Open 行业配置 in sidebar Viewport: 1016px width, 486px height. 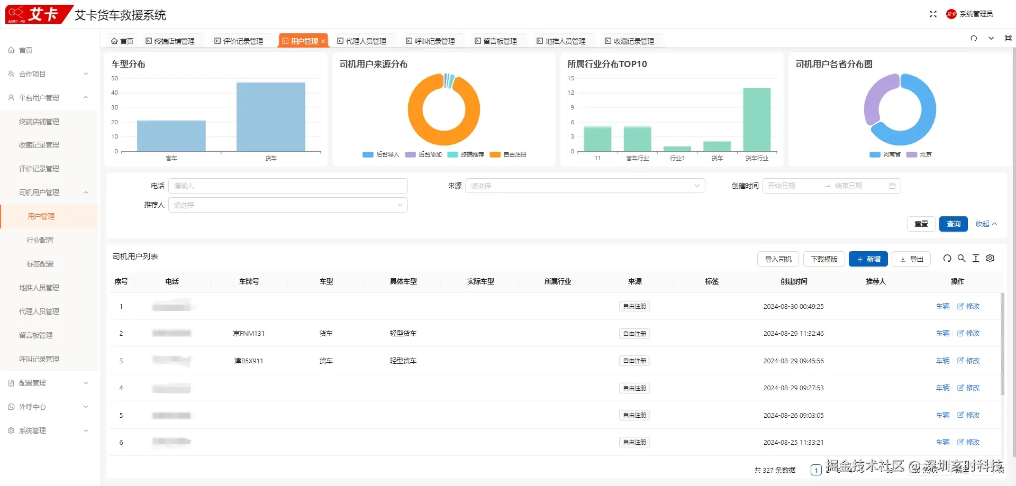(x=40, y=240)
